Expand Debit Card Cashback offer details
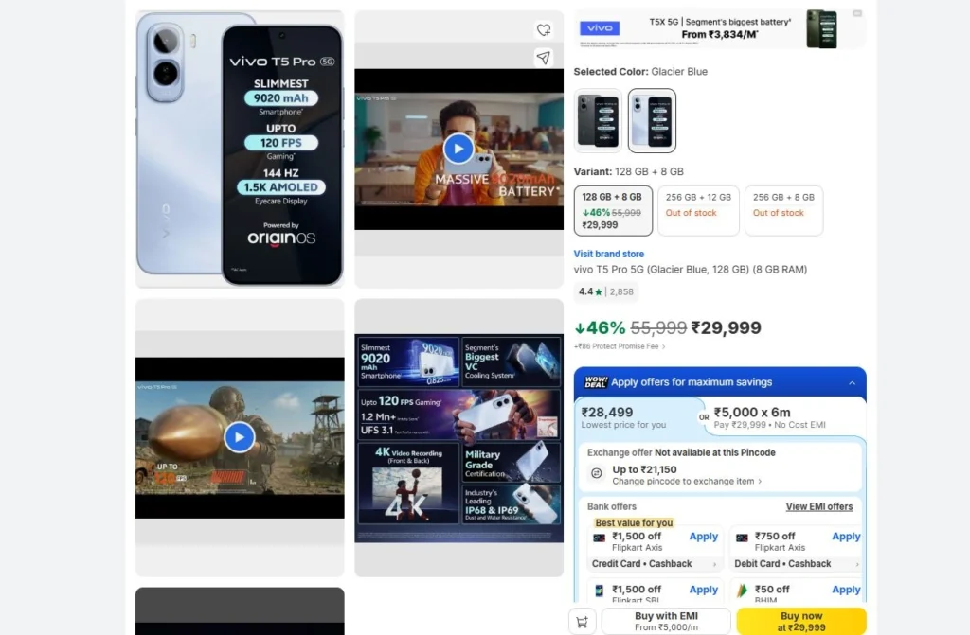The image size is (970, 635). [x=797, y=564]
